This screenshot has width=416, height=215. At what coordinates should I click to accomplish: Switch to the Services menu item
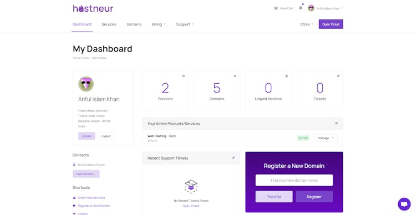(109, 24)
